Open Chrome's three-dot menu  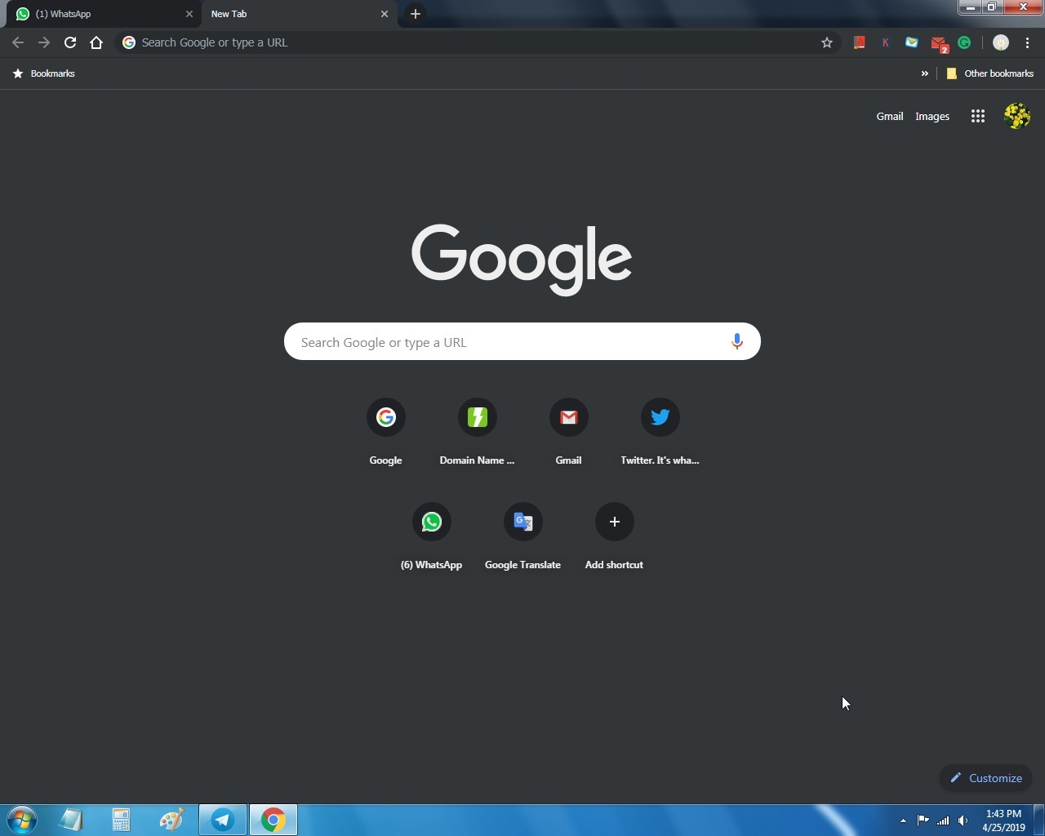point(1028,42)
